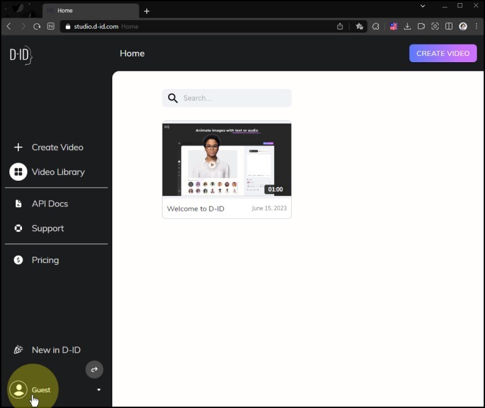The image size is (485, 408).
Task: Click the site lock icon
Action: (68, 26)
